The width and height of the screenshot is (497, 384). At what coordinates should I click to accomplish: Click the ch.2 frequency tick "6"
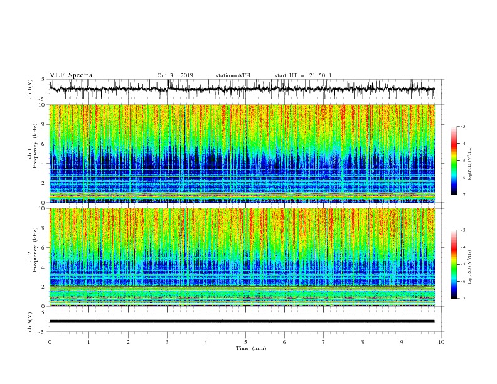point(44,248)
